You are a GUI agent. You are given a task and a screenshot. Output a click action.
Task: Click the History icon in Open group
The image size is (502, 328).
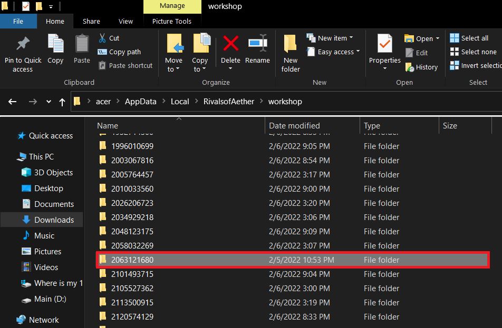tap(410, 67)
